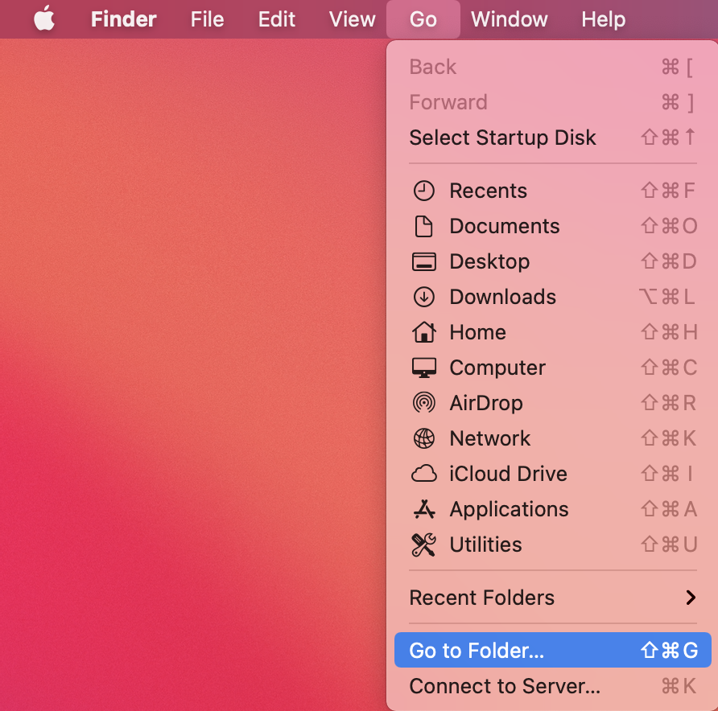Click the Documents page icon
Screen dimensions: 718x711
coord(423,226)
